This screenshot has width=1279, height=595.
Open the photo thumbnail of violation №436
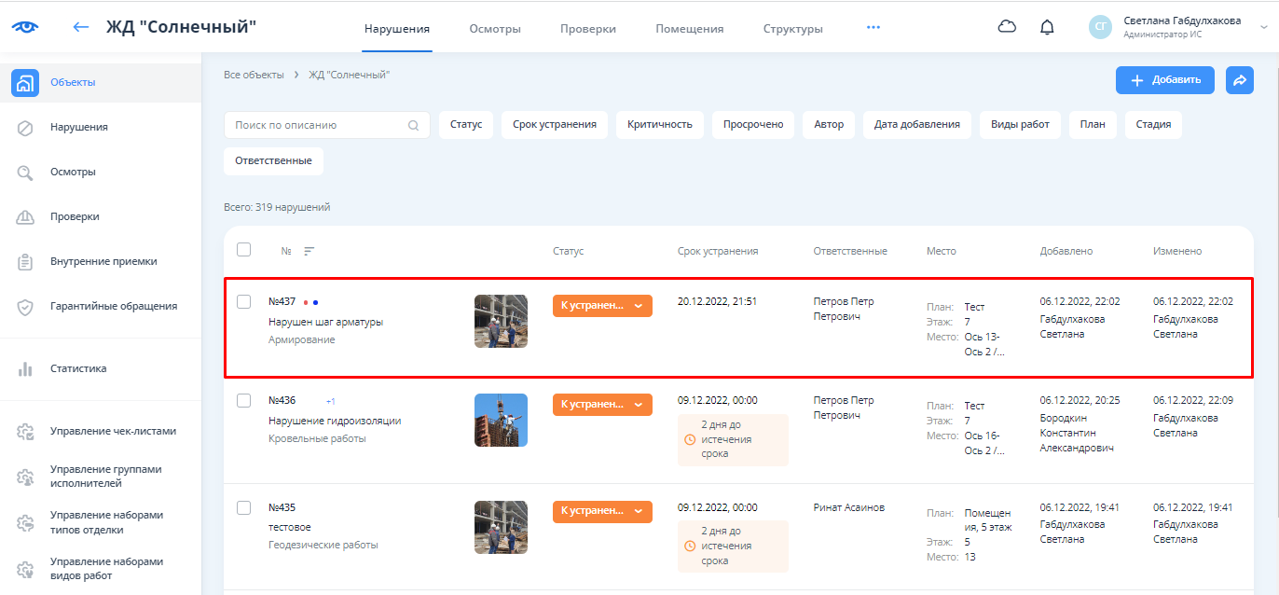501,420
